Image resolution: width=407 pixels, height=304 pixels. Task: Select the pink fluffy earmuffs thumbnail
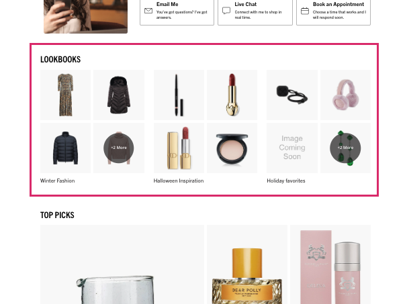click(345, 95)
